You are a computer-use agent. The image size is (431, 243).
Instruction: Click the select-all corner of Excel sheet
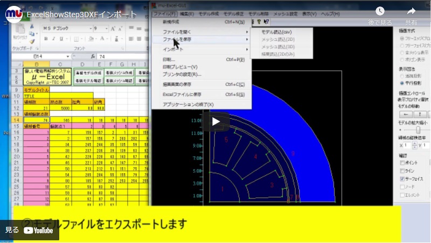(17, 64)
